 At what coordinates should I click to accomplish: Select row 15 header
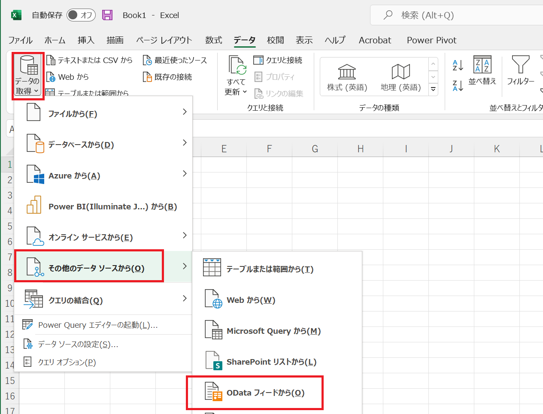(x=10, y=380)
